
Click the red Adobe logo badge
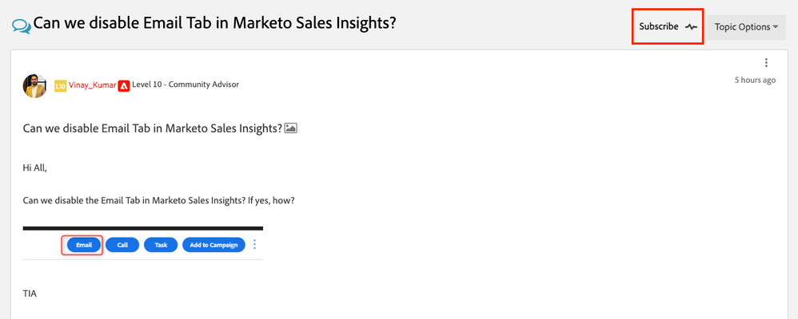pos(124,85)
